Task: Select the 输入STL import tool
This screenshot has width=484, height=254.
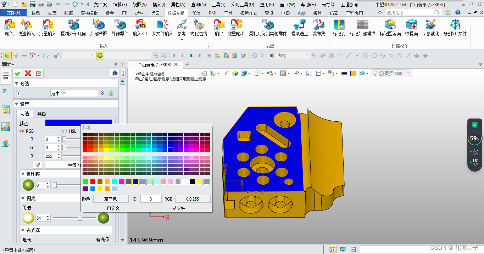Action: click(x=140, y=28)
